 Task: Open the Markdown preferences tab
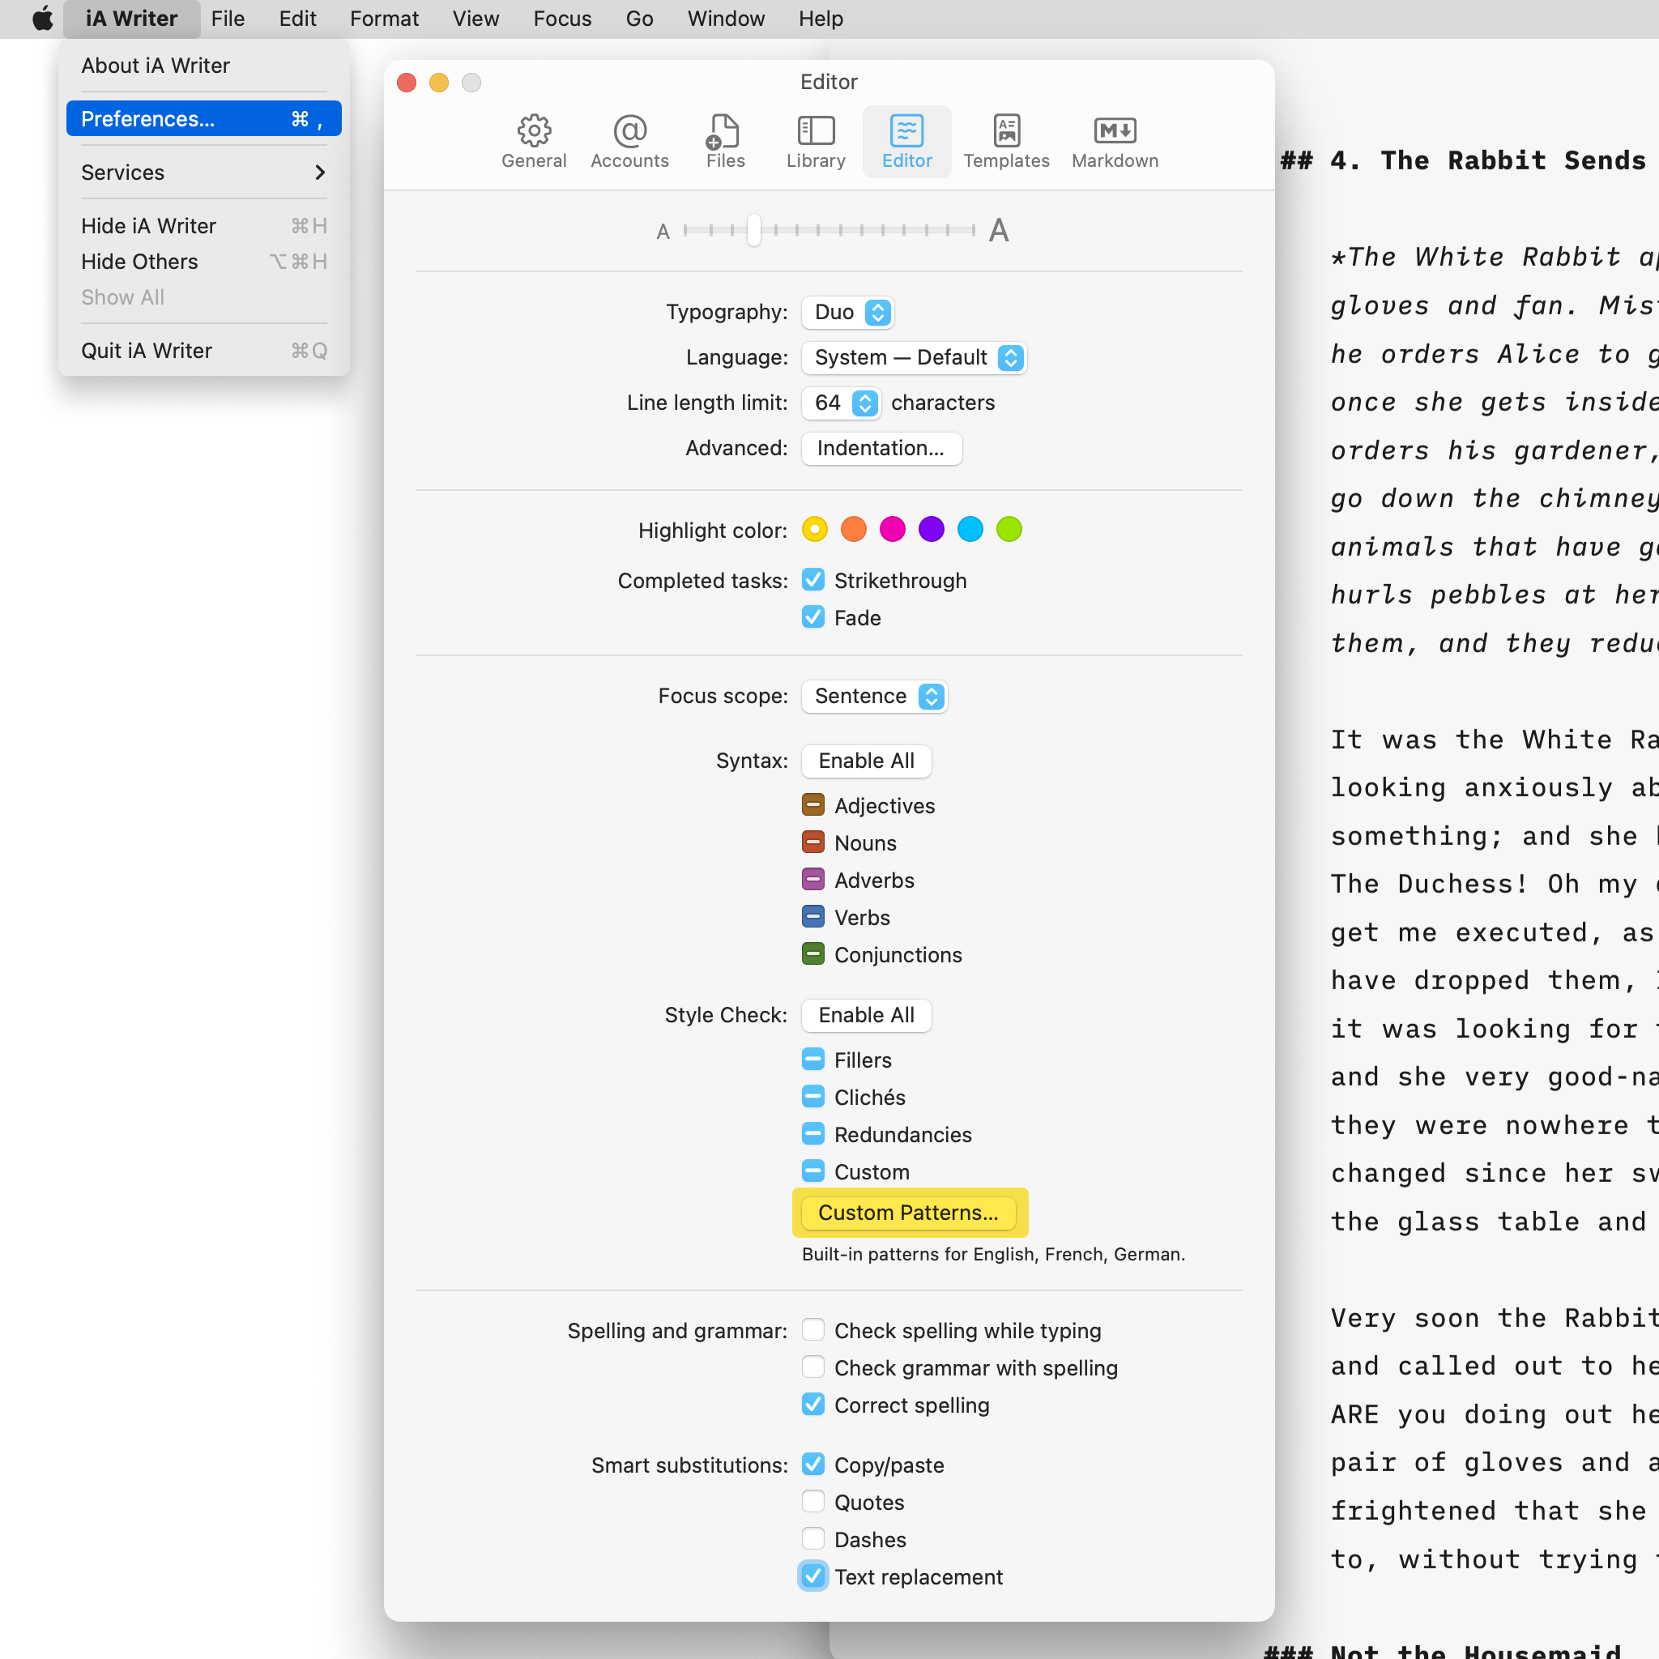click(x=1115, y=142)
